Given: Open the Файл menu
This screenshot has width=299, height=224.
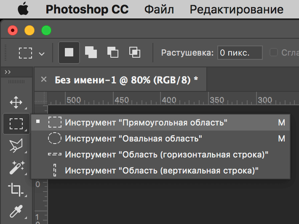Looking at the screenshot, I should tap(159, 9).
